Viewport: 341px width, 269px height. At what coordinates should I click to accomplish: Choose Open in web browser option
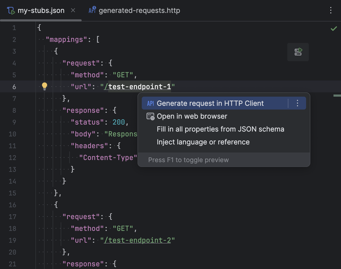point(192,116)
